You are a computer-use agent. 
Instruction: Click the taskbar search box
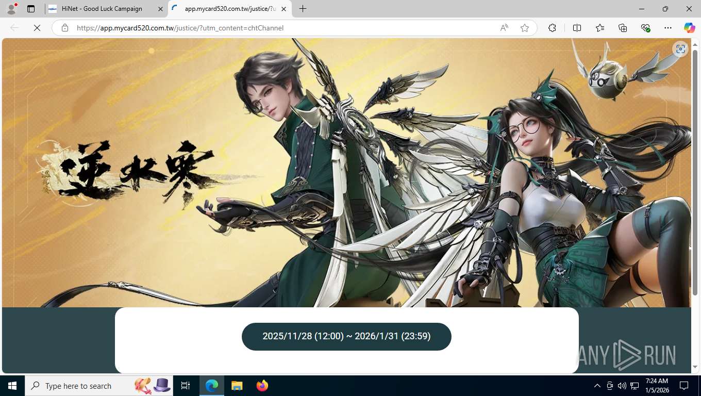(x=99, y=386)
